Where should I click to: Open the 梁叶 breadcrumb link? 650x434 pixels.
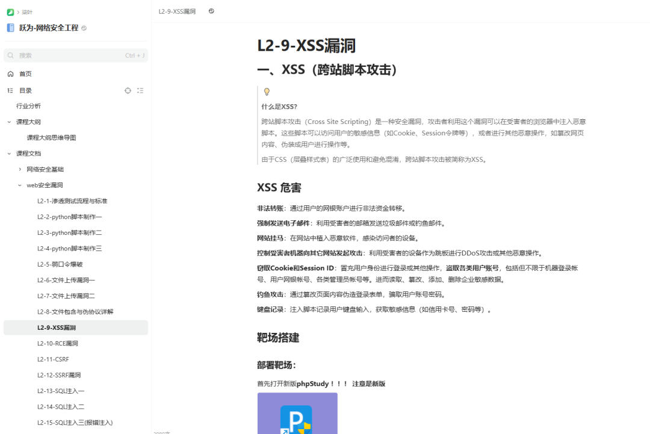pos(27,12)
